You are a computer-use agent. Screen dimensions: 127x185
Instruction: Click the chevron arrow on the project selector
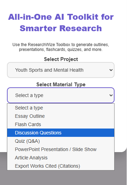pyautogui.click(x=111, y=70)
